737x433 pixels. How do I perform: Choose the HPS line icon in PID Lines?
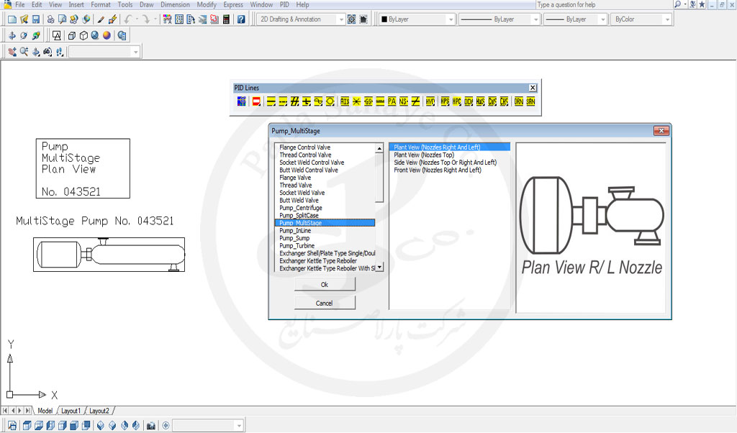tap(445, 101)
